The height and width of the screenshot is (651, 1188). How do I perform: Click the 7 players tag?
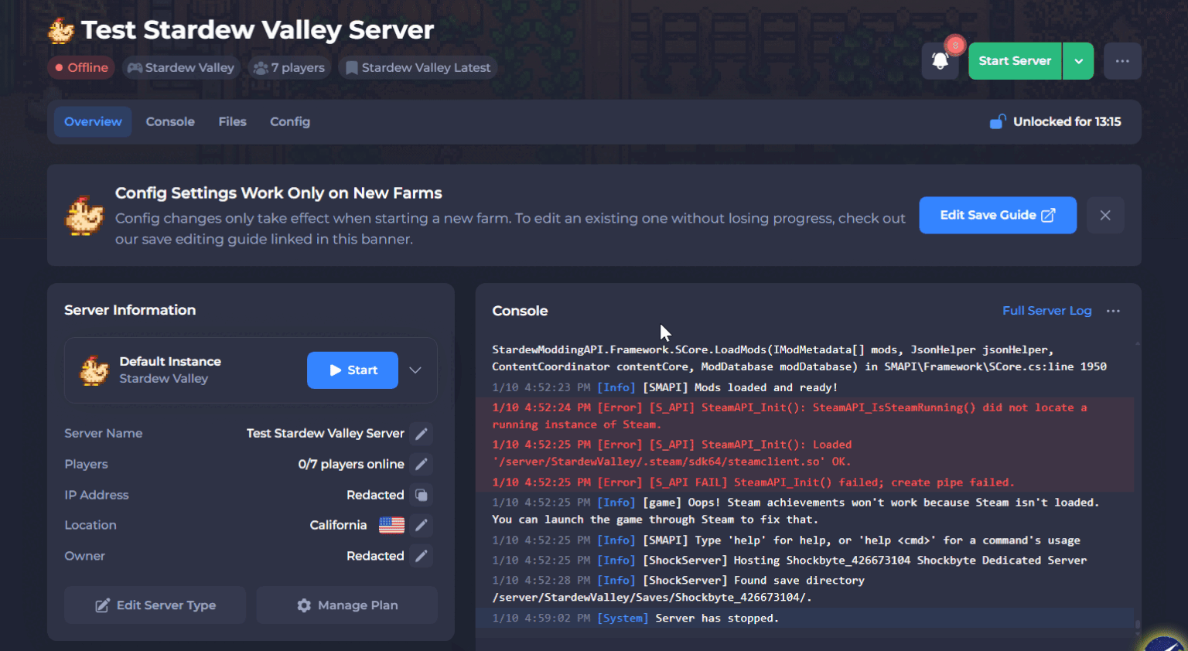pyautogui.click(x=289, y=68)
